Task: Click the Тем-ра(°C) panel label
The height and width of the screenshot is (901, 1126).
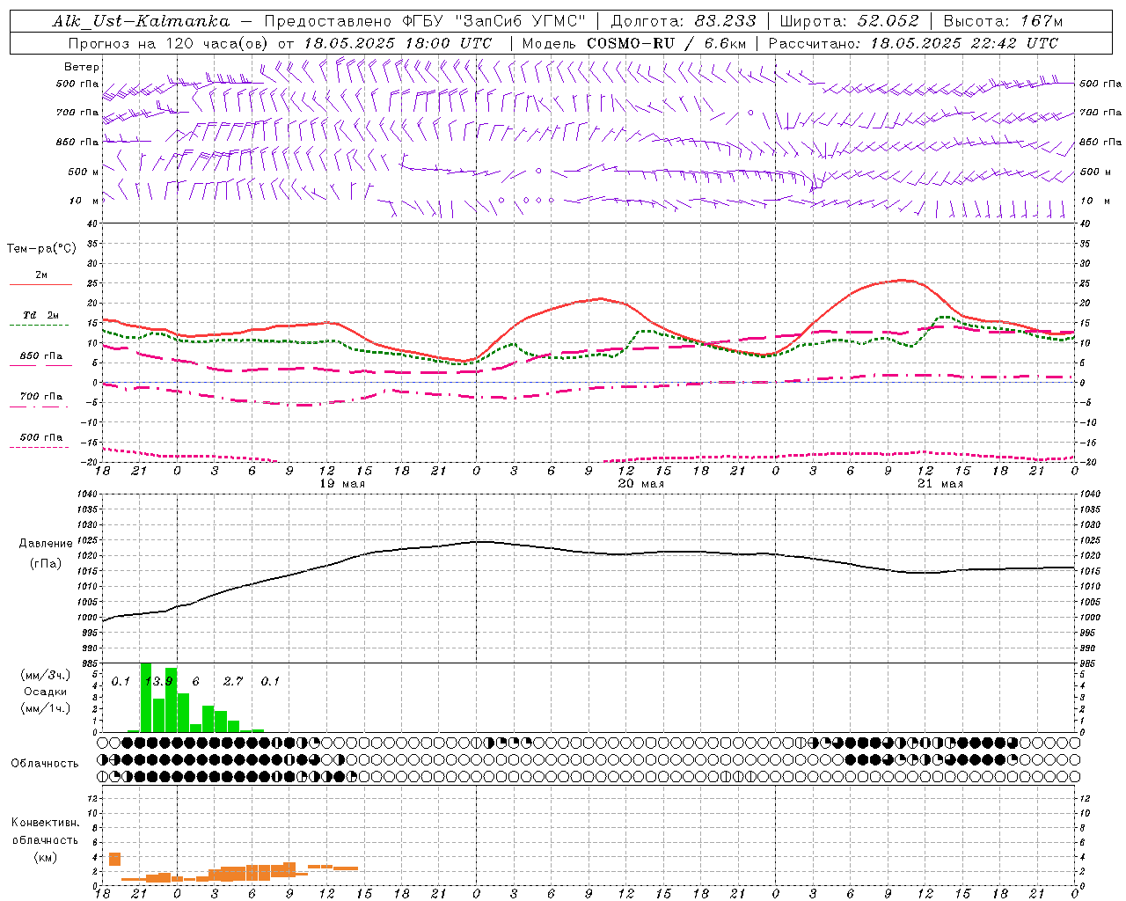Action: (x=41, y=249)
